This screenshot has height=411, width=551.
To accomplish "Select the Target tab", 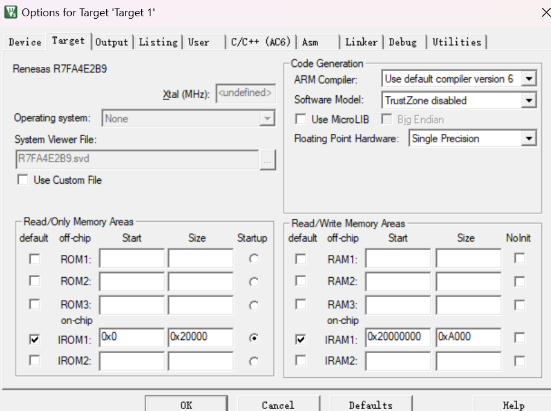I will click(x=69, y=41).
